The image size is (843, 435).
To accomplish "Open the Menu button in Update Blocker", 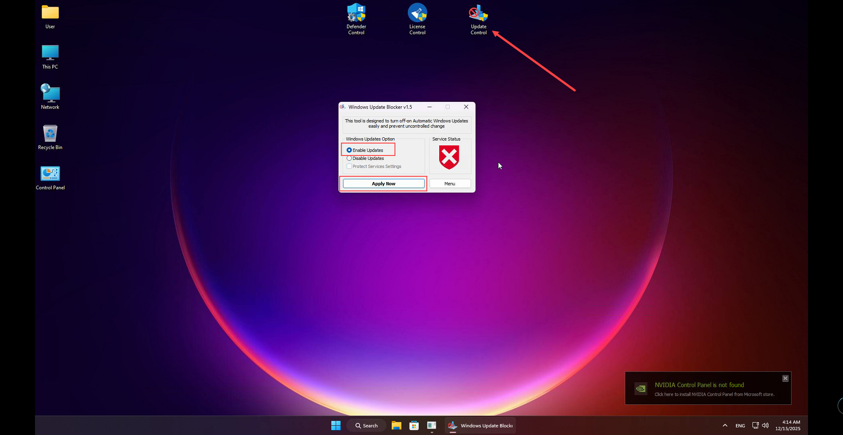I will [x=450, y=183].
